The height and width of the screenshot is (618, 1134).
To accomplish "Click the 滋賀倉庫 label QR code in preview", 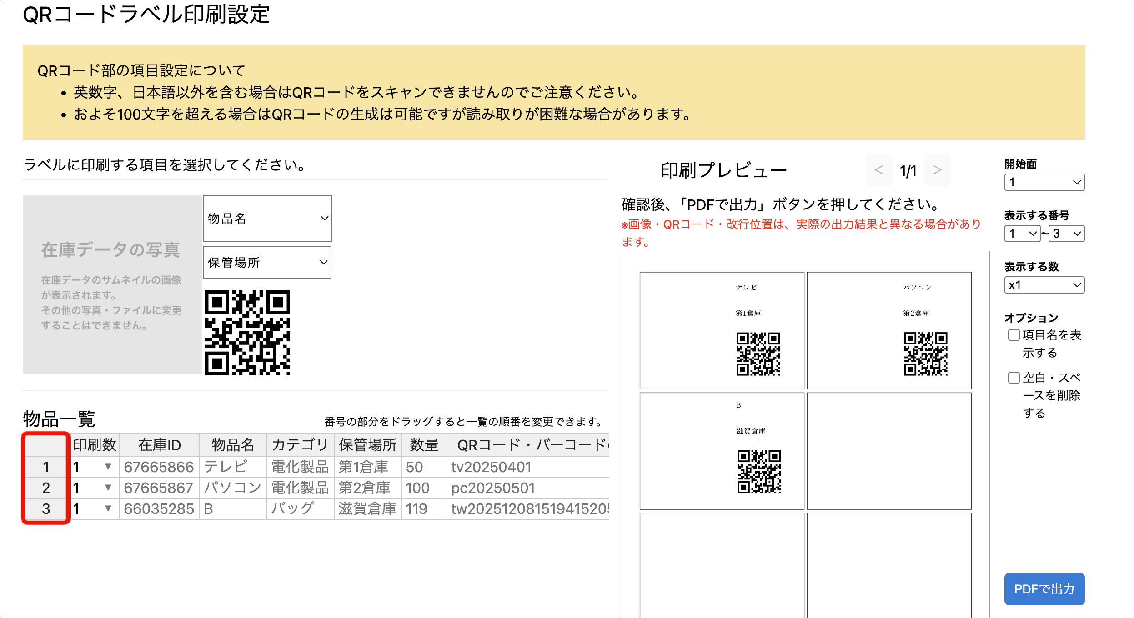I will [759, 472].
